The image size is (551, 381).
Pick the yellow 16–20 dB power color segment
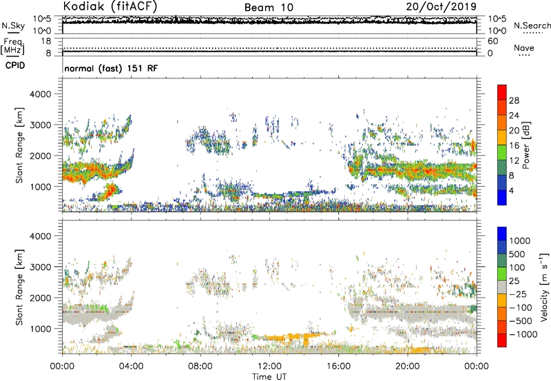502,137
